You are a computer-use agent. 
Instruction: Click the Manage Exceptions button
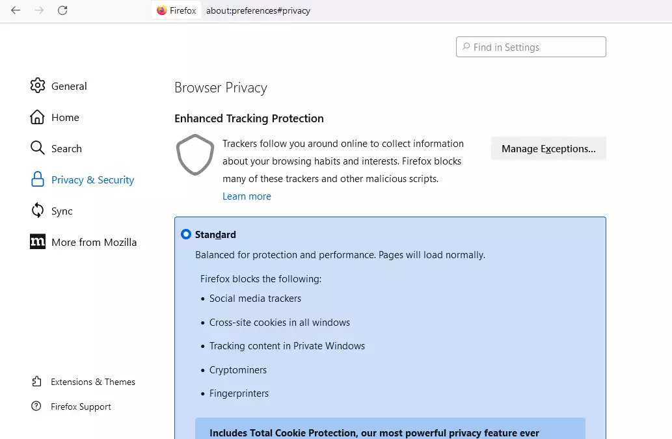tap(548, 149)
